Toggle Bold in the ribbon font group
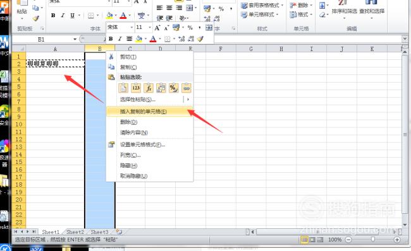The height and width of the screenshot is (251, 411). click(53, 15)
